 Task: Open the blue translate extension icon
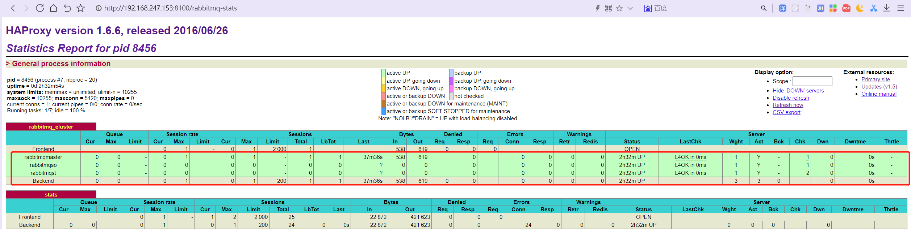tap(782, 8)
